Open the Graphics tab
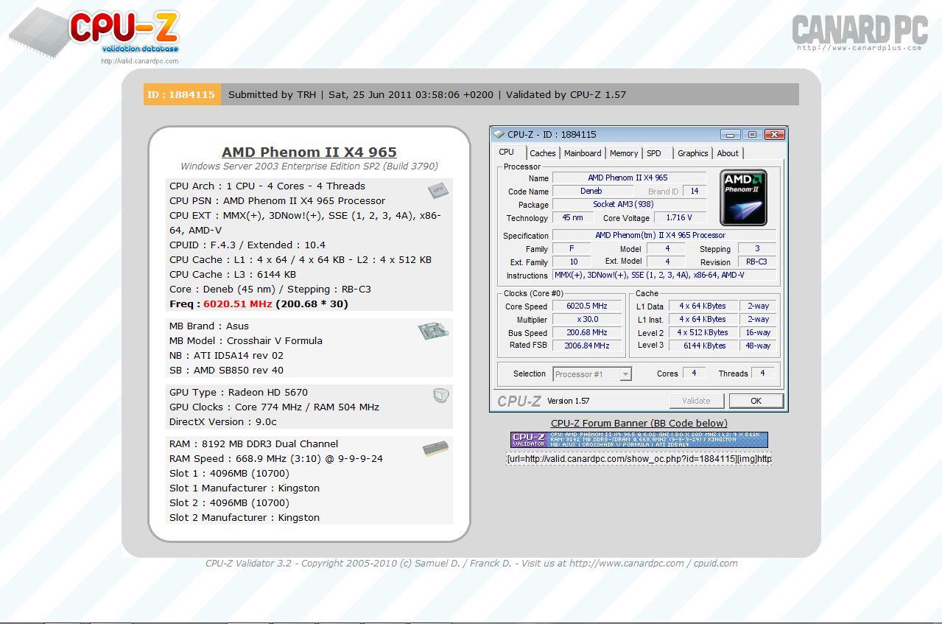 [x=693, y=153]
